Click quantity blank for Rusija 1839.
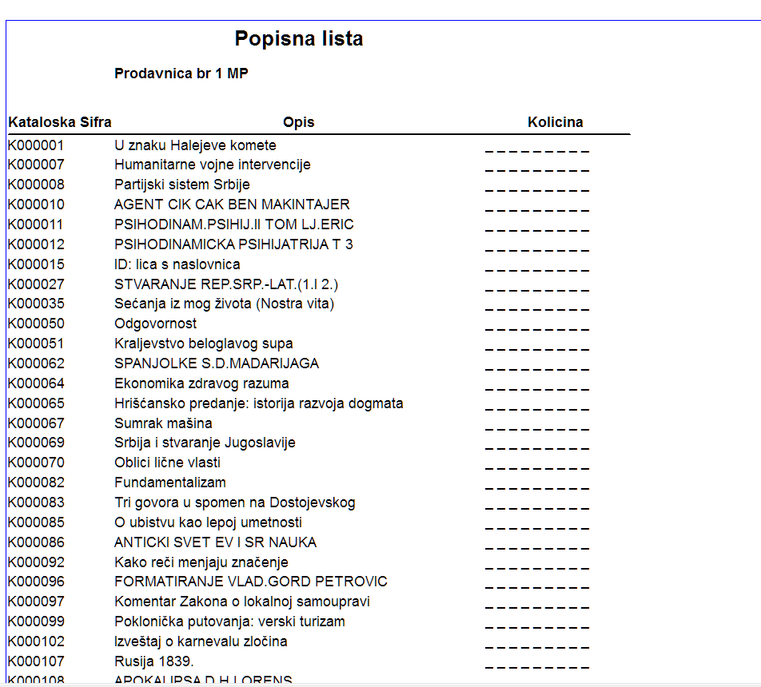The image size is (761, 687). 536,665
